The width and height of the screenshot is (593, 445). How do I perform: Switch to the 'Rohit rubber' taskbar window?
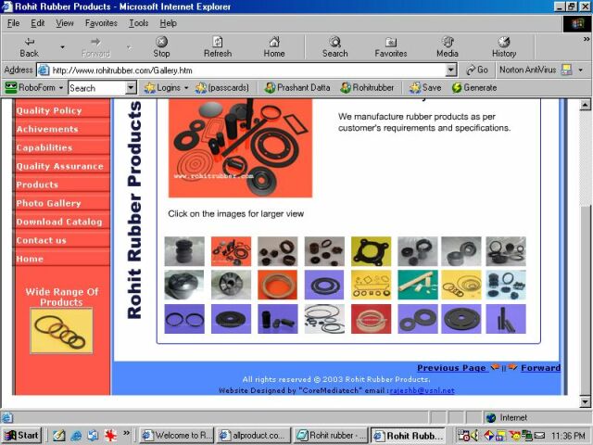pyautogui.click(x=331, y=436)
